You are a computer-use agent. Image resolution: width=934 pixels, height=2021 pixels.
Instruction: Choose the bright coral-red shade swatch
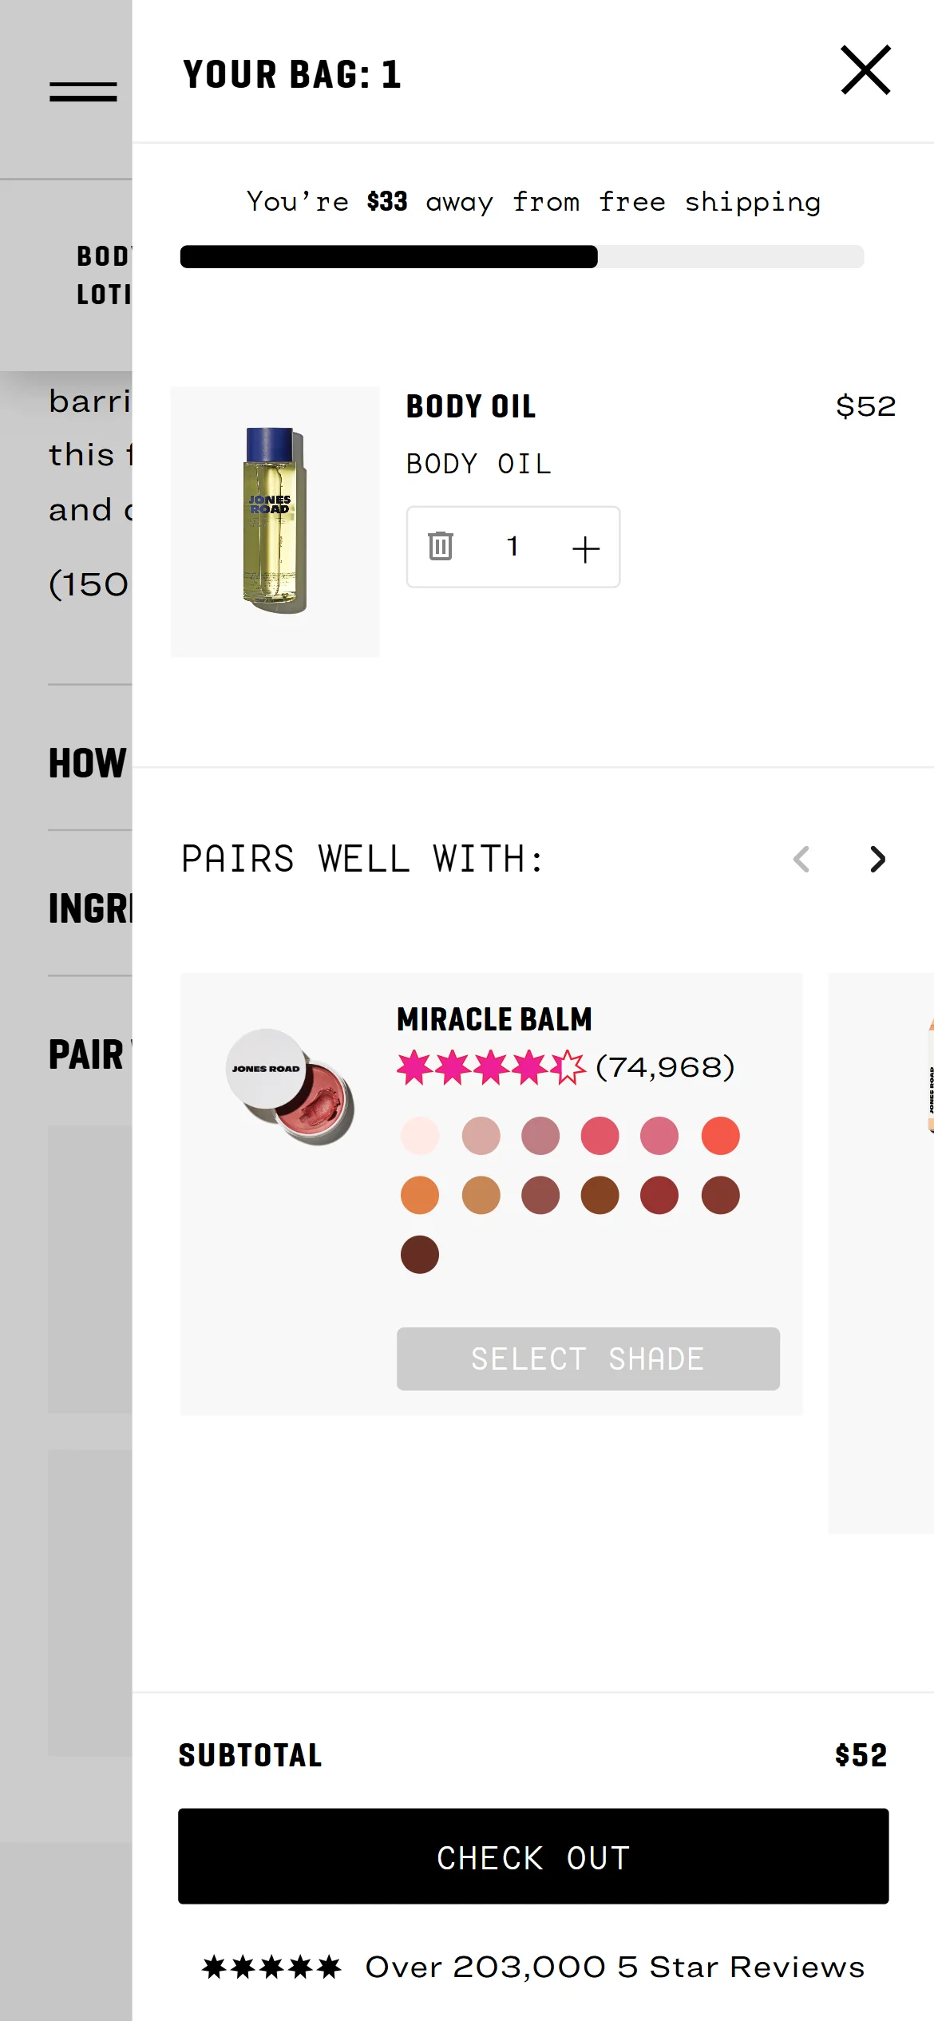pos(720,1136)
